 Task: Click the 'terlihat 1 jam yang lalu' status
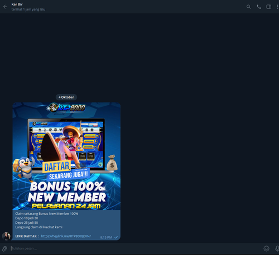pyautogui.click(x=28, y=9)
